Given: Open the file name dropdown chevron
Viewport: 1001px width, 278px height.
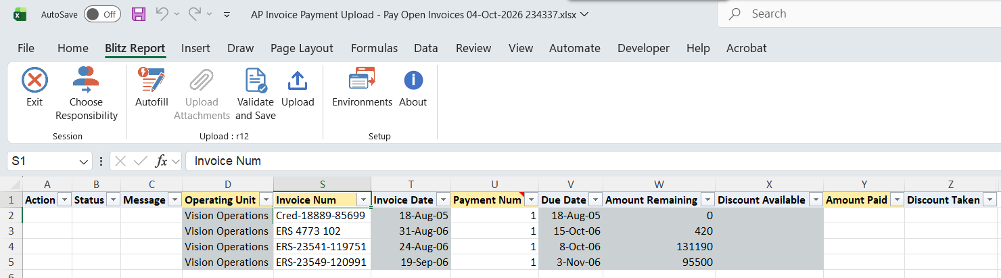Looking at the screenshot, I should pos(585,14).
